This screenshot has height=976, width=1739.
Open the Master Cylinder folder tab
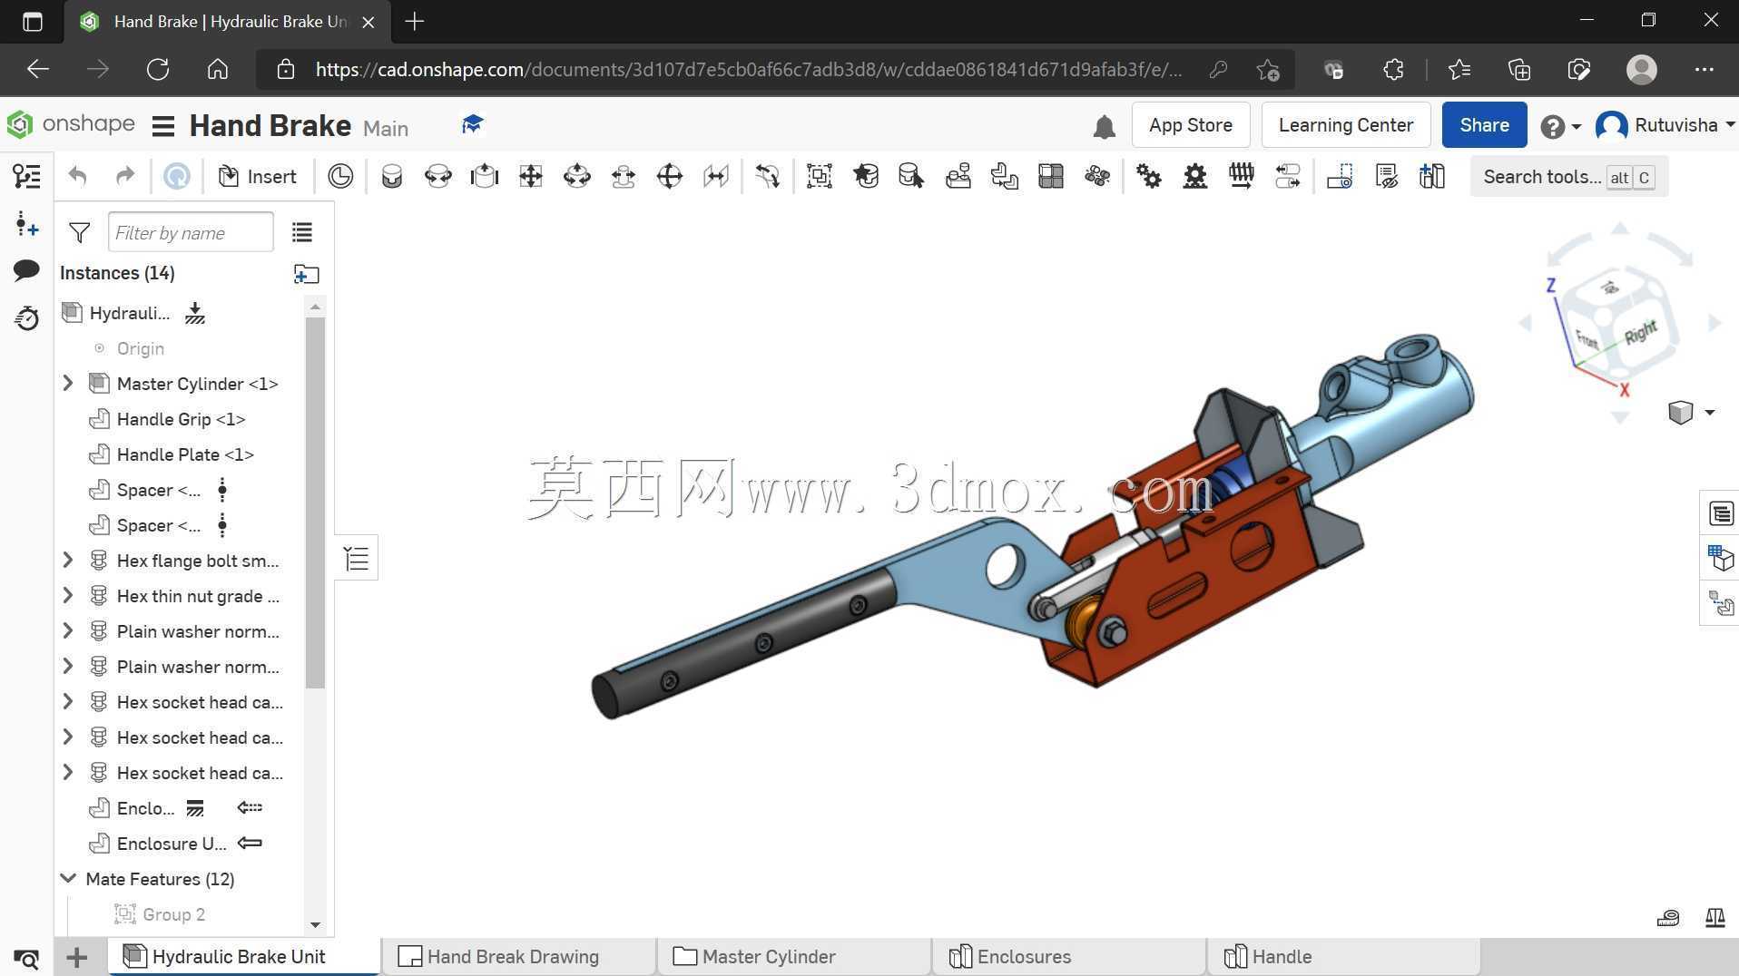click(x=793, y=957)
